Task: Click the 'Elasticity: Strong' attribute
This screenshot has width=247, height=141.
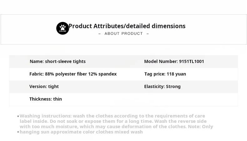Action: [162, 86]
